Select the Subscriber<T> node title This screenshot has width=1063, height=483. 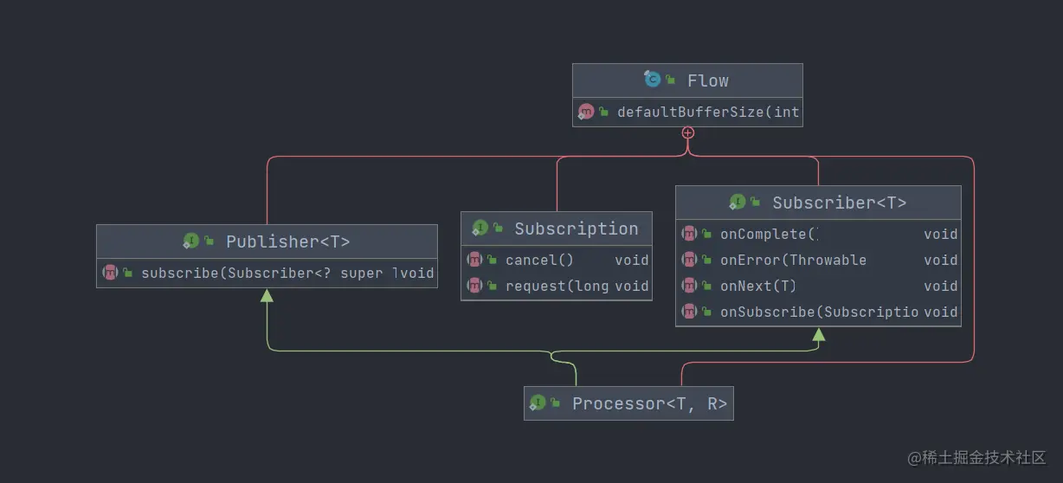(x=840, y=203)
